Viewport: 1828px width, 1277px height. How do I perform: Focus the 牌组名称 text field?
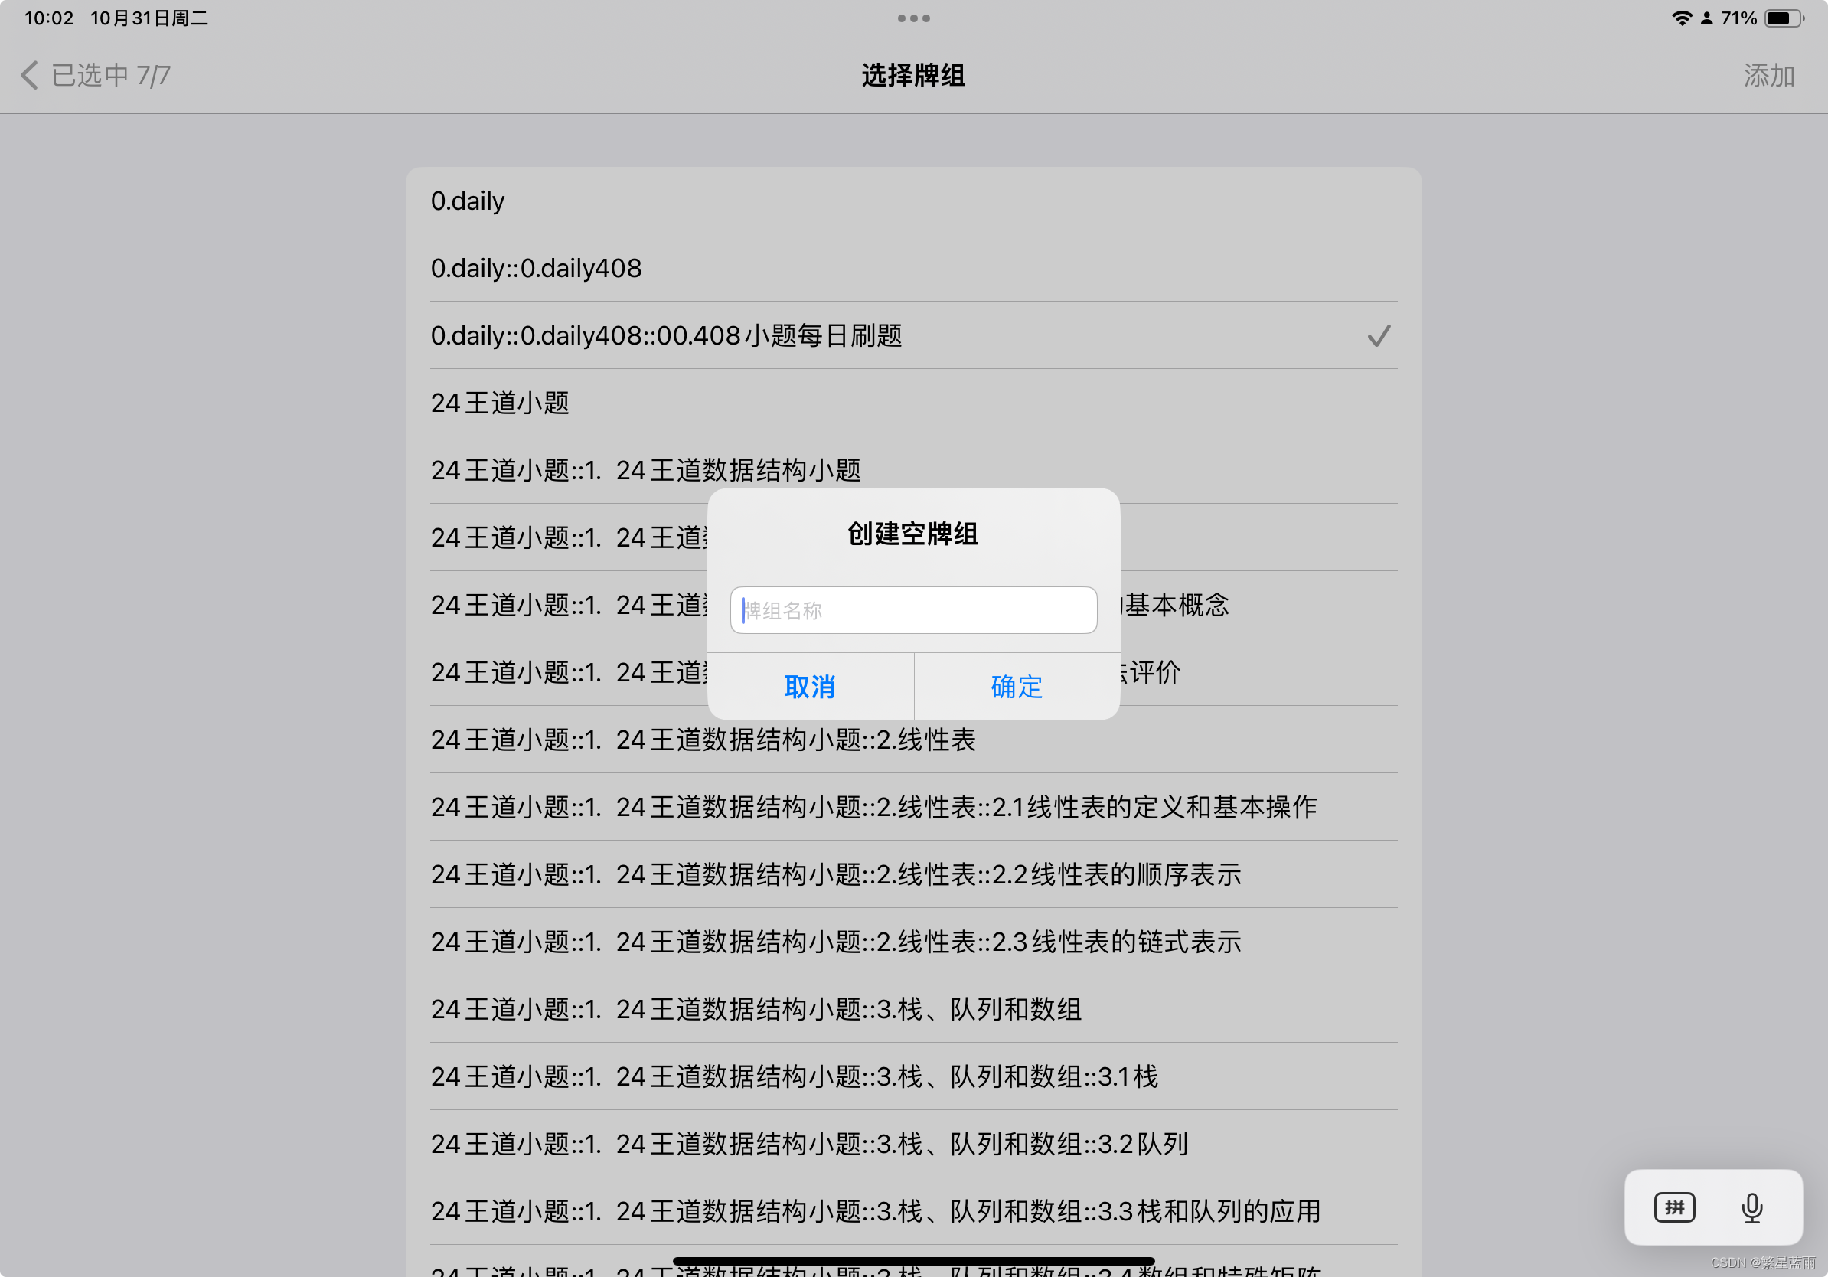(x=913, y=611)
